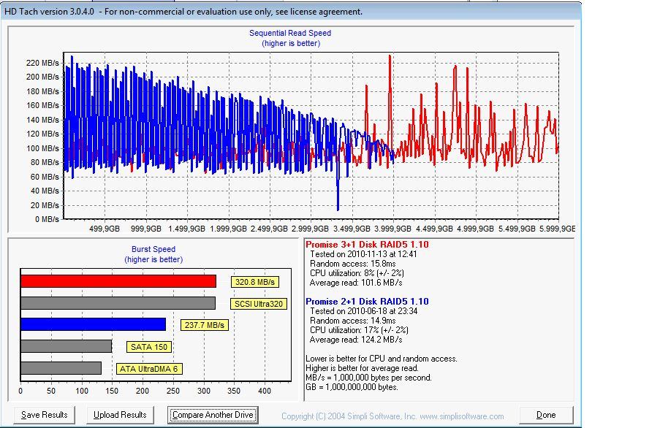Click the 2.999,9GB x-axis label
The width and height of the screenshot is (660, 428).
point(311,229)
